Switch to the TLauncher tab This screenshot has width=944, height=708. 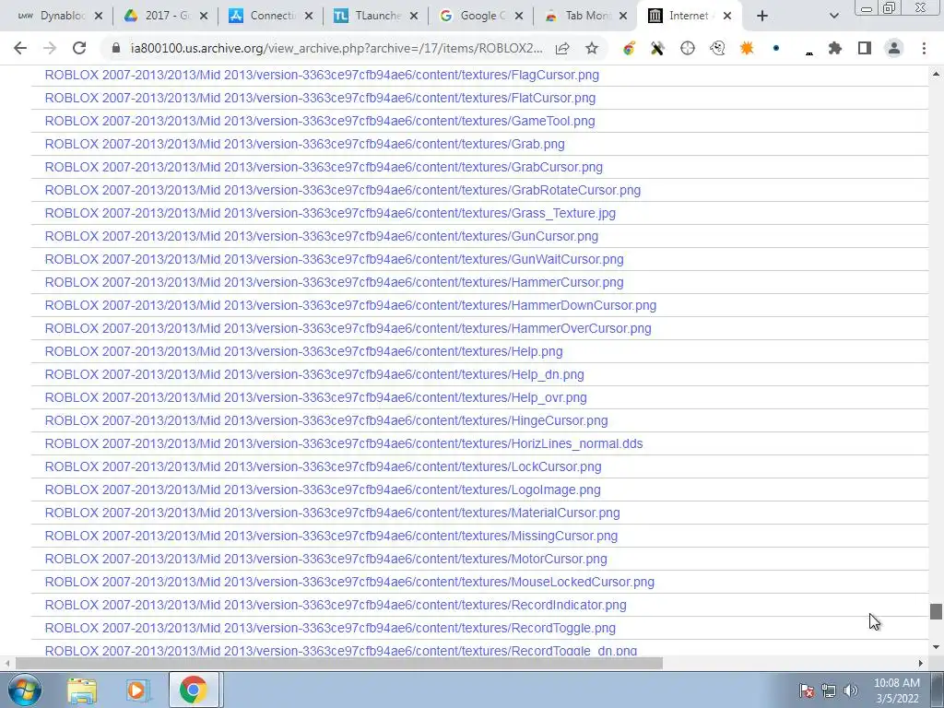[x=368, y=16]
